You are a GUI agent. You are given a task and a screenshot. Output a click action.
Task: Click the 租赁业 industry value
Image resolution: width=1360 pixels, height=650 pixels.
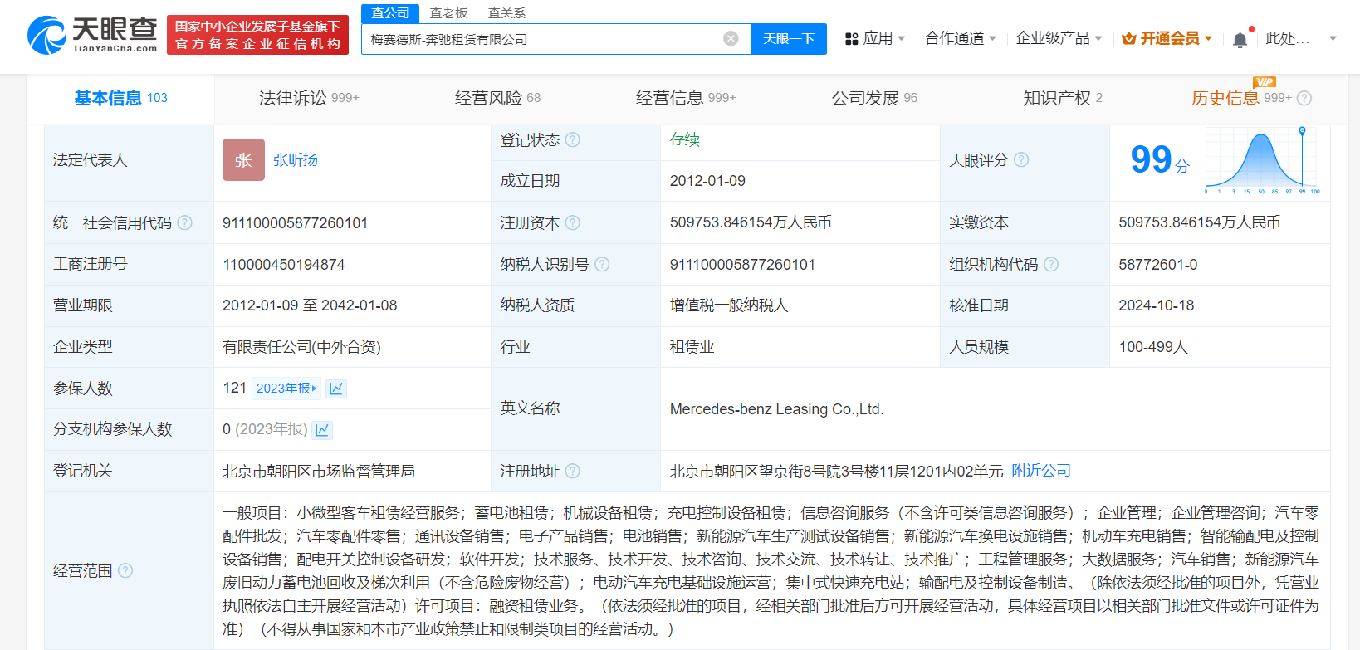click(x=692, y=347)
